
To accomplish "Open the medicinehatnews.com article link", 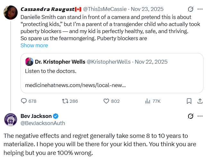I will coord(75,85).
